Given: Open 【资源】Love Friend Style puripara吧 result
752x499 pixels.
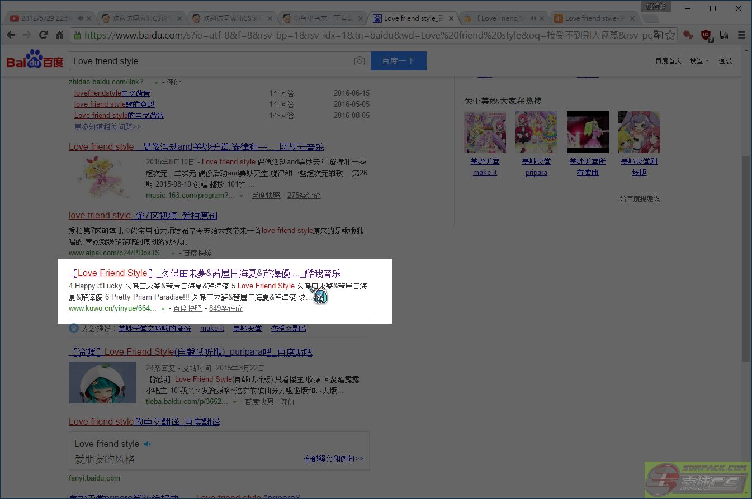Looking at the screenshot, I should [190, 352].
